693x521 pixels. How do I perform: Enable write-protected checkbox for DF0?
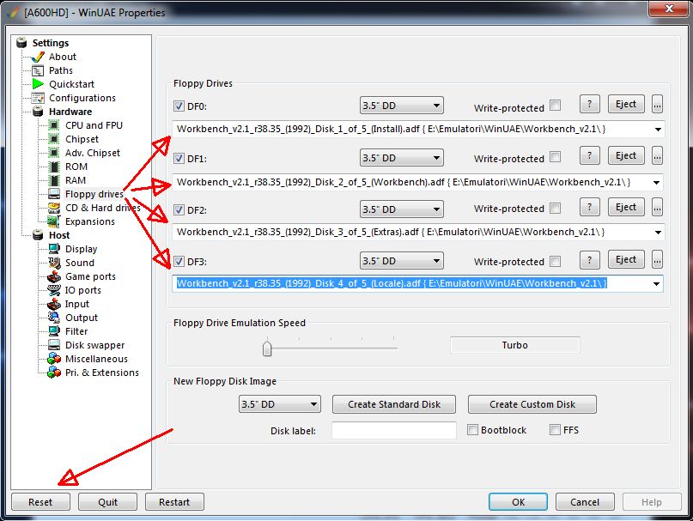click(555, 106)
